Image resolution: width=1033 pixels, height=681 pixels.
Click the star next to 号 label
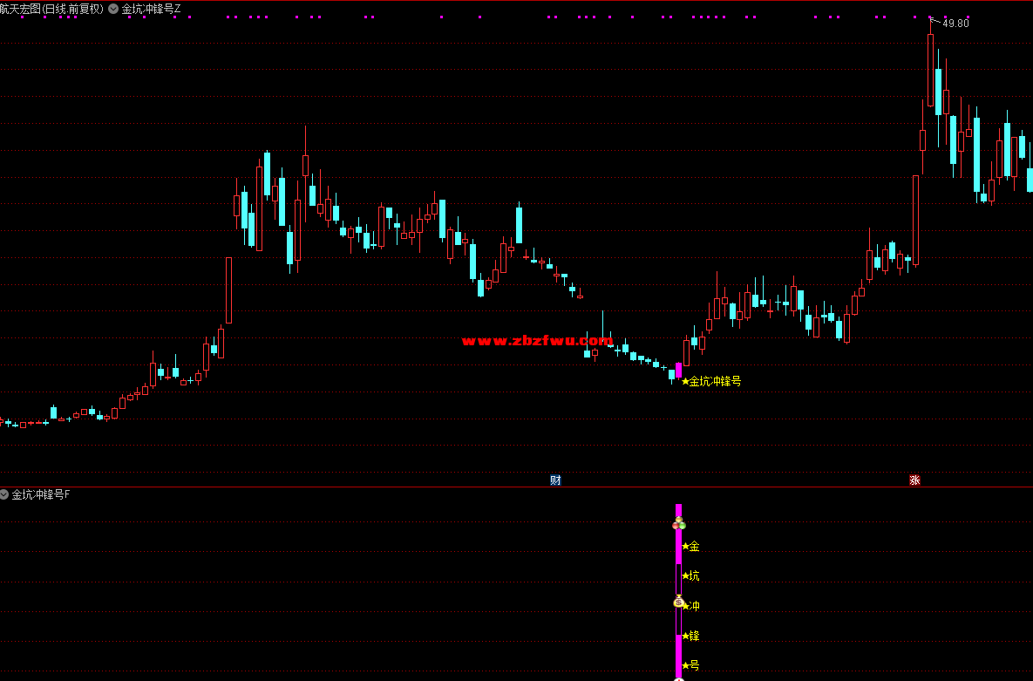pos(685,665)
